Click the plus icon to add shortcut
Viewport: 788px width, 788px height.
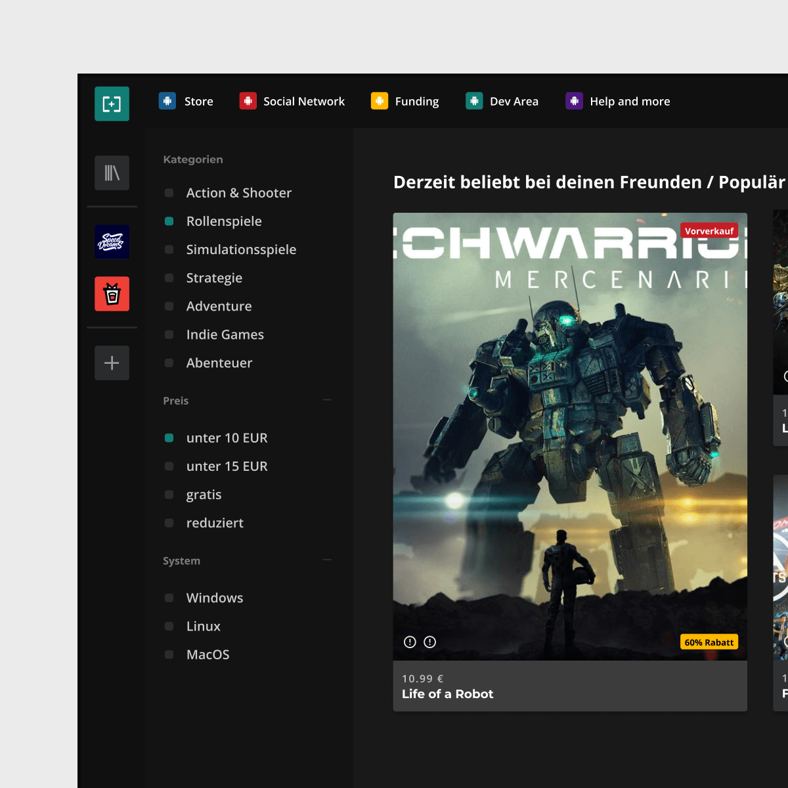click(x=112, y=362)
